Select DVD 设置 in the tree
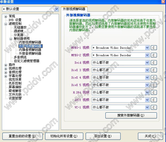This screenshot has height=142, width=166. (x=15, y=20)
